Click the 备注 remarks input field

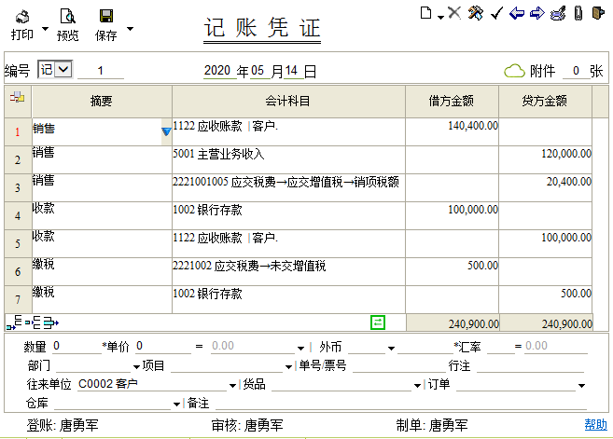(x=401, y=403)
